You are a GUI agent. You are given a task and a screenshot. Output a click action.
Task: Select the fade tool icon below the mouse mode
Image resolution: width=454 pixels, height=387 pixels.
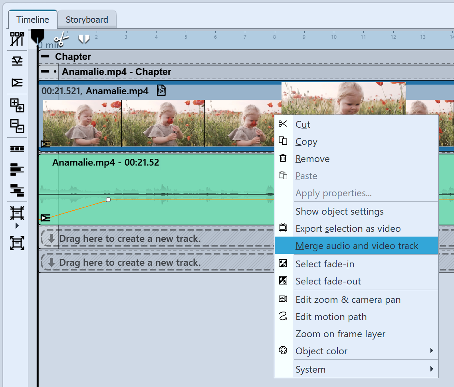coord(17,61)
